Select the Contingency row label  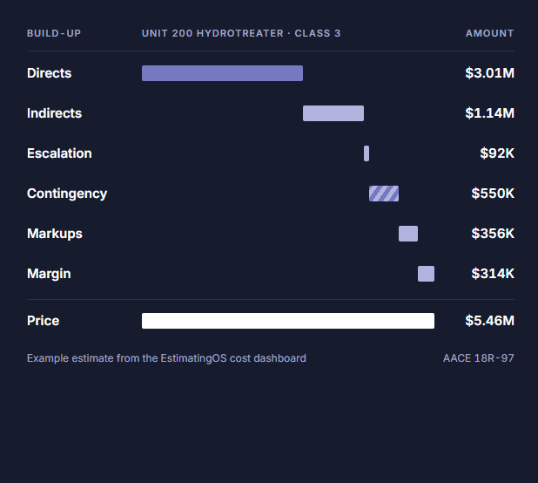[x=67, y=194]
